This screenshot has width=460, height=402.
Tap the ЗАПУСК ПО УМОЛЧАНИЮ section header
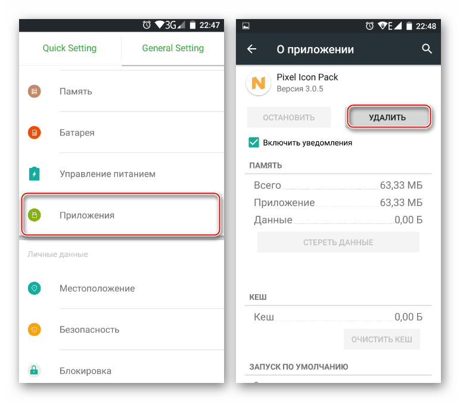point(299,366)
